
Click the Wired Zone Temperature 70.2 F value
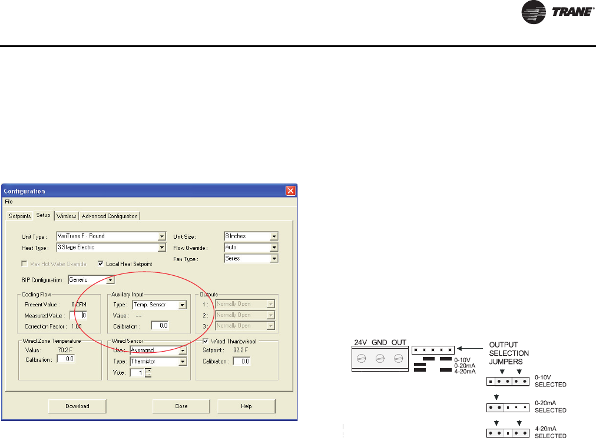[x=65, y=350]
